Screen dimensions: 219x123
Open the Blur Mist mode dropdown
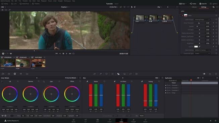point(158,78)
